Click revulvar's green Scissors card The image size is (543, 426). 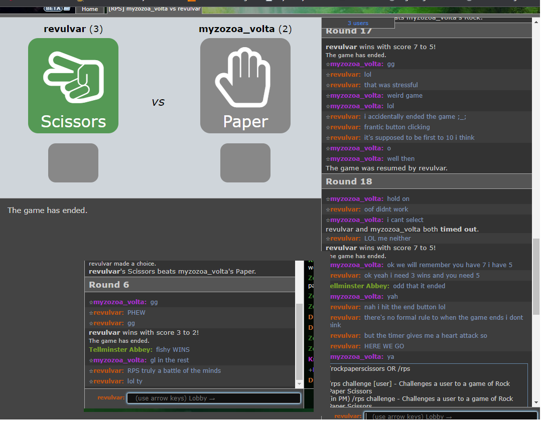coord(73,86)
